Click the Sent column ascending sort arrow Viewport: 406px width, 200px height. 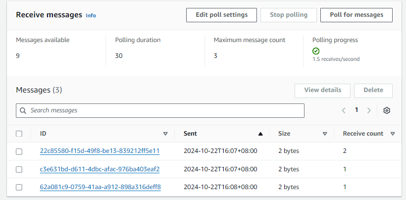pos(260,134)
